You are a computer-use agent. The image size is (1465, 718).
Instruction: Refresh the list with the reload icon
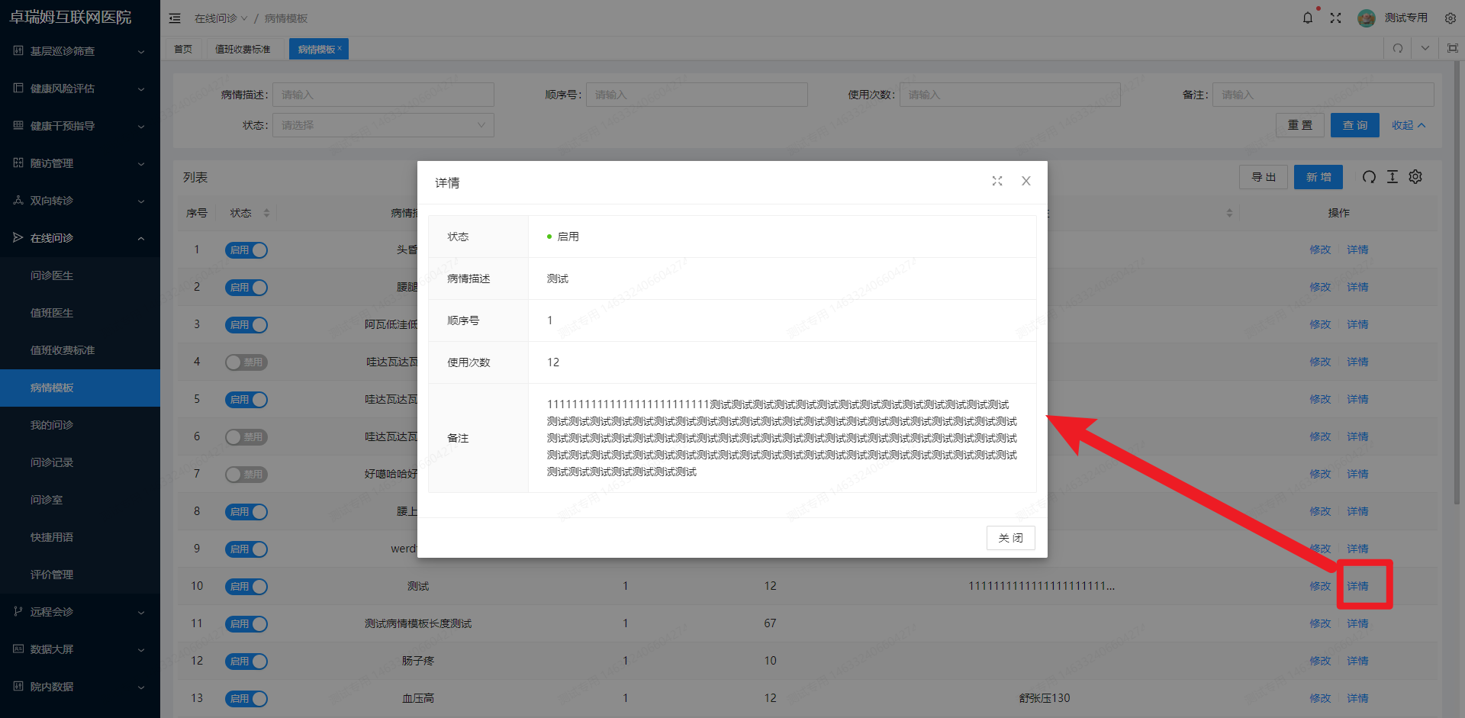(x=1369, y=176)
